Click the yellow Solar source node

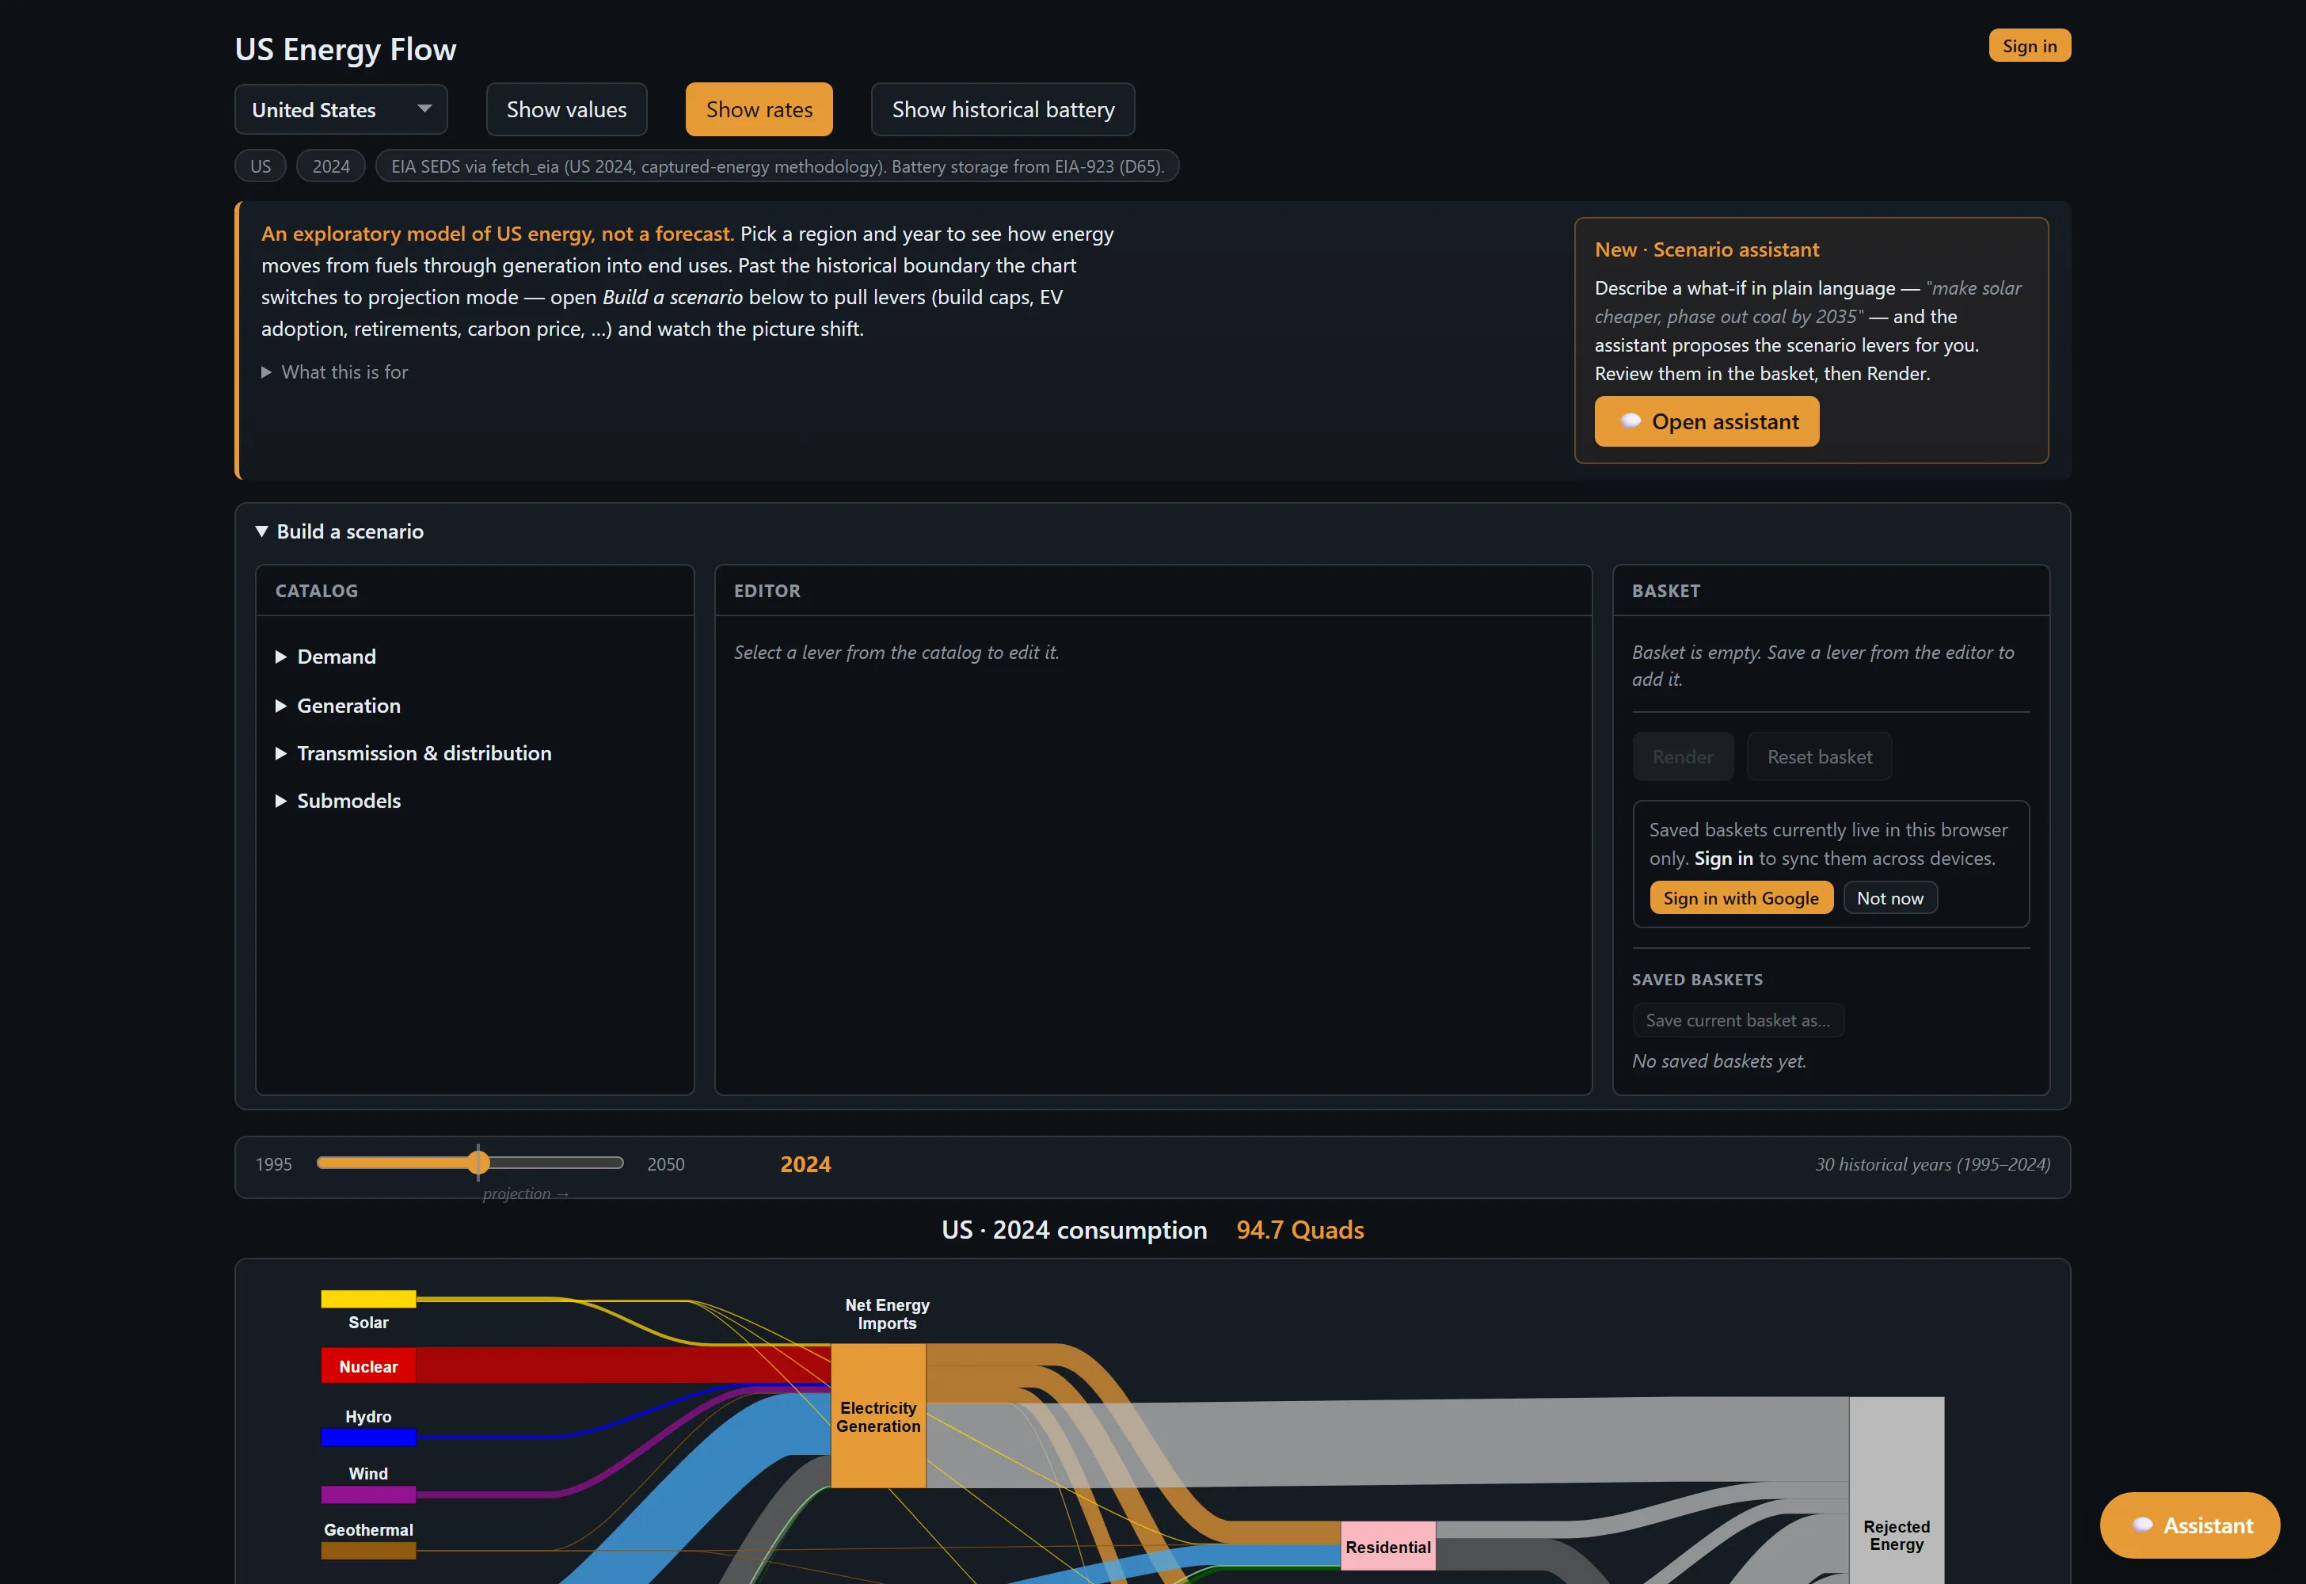(x=368, y=1298)
